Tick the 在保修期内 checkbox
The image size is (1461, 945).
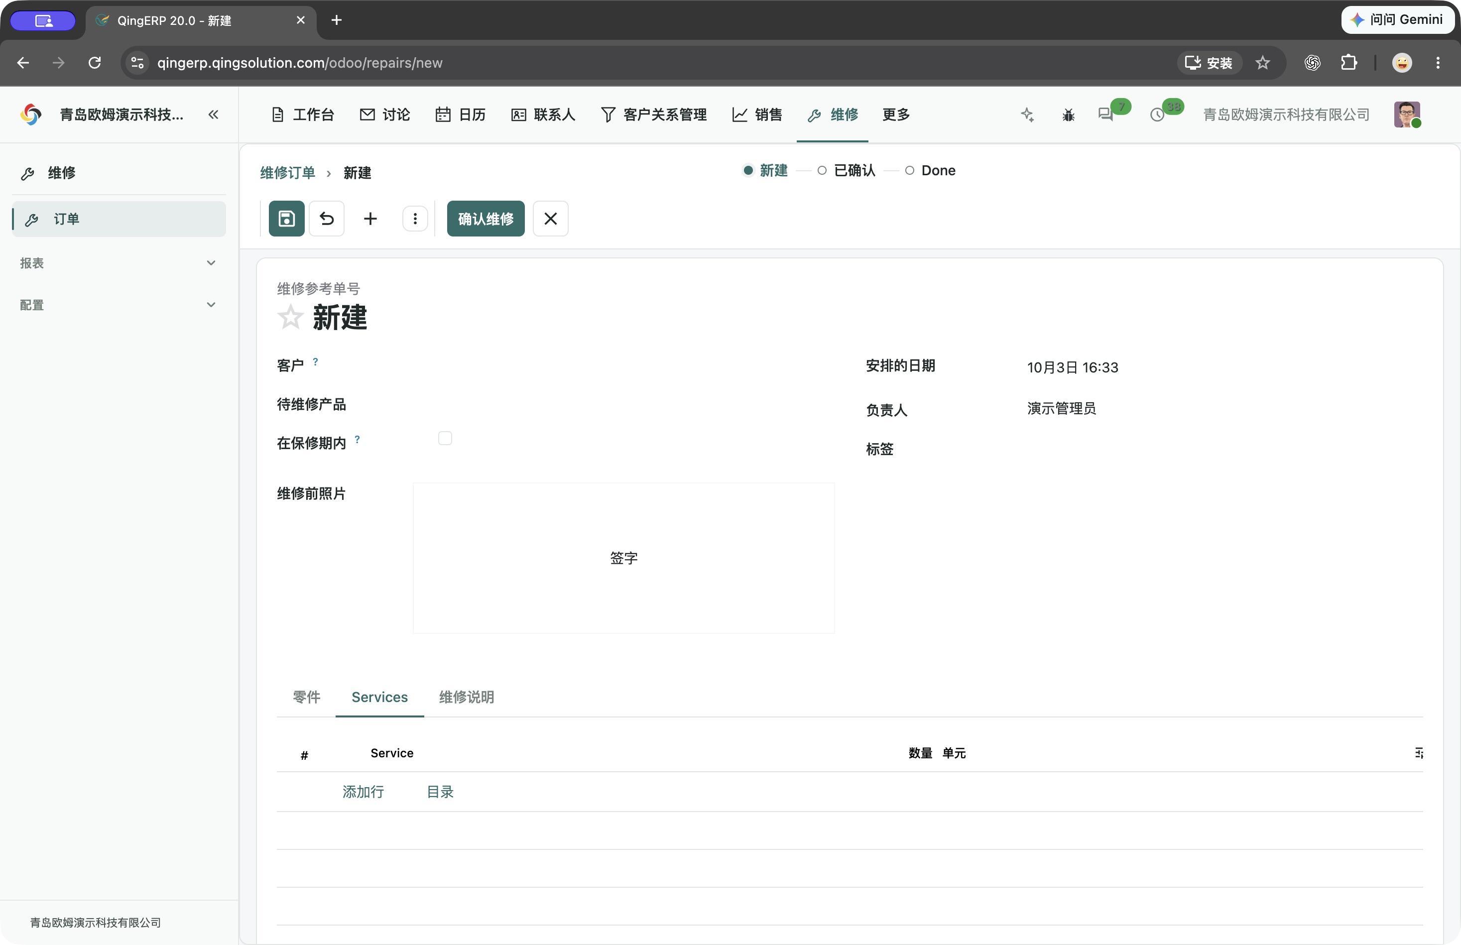coord(445,438)
